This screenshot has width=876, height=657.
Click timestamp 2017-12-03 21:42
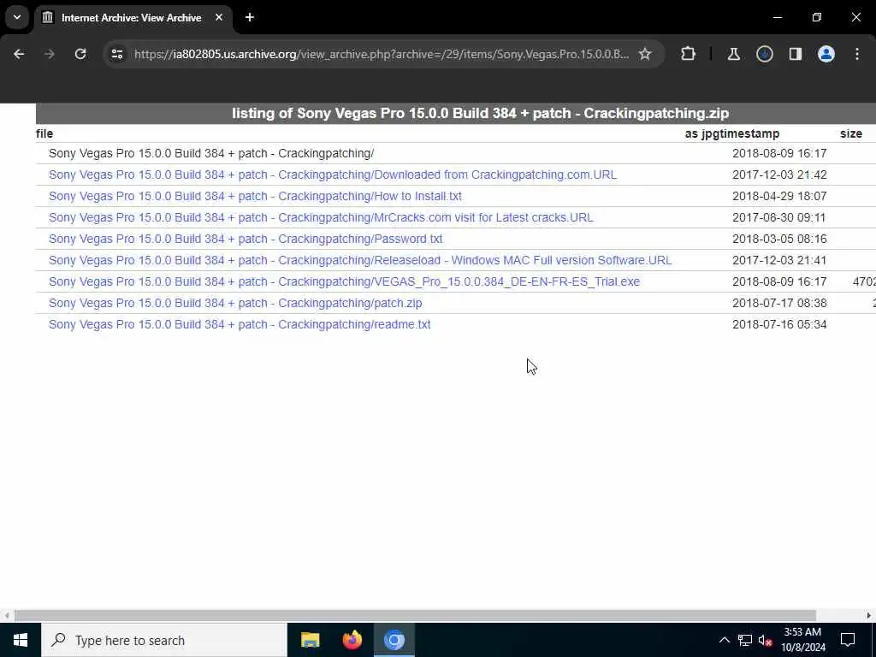(779, 175)
